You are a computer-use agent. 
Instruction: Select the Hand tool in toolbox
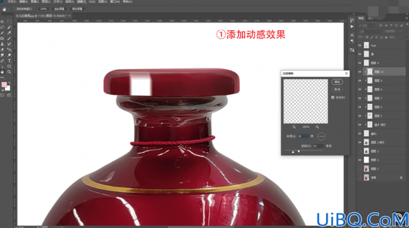2,72
